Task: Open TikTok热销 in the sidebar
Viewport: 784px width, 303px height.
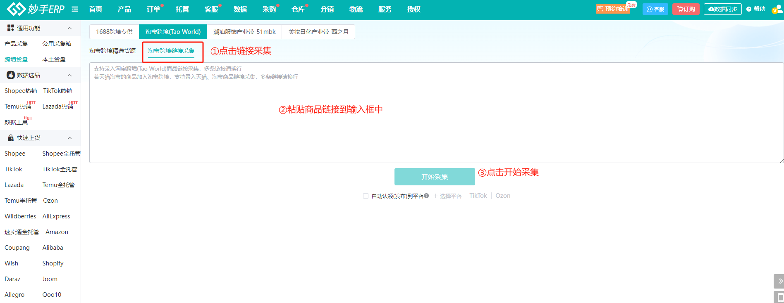Action: pos(57,91)
